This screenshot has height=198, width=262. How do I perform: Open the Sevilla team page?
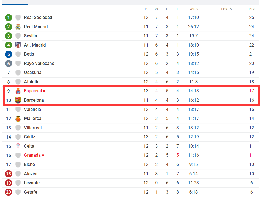pyautogui.click(x=30, y=36)
